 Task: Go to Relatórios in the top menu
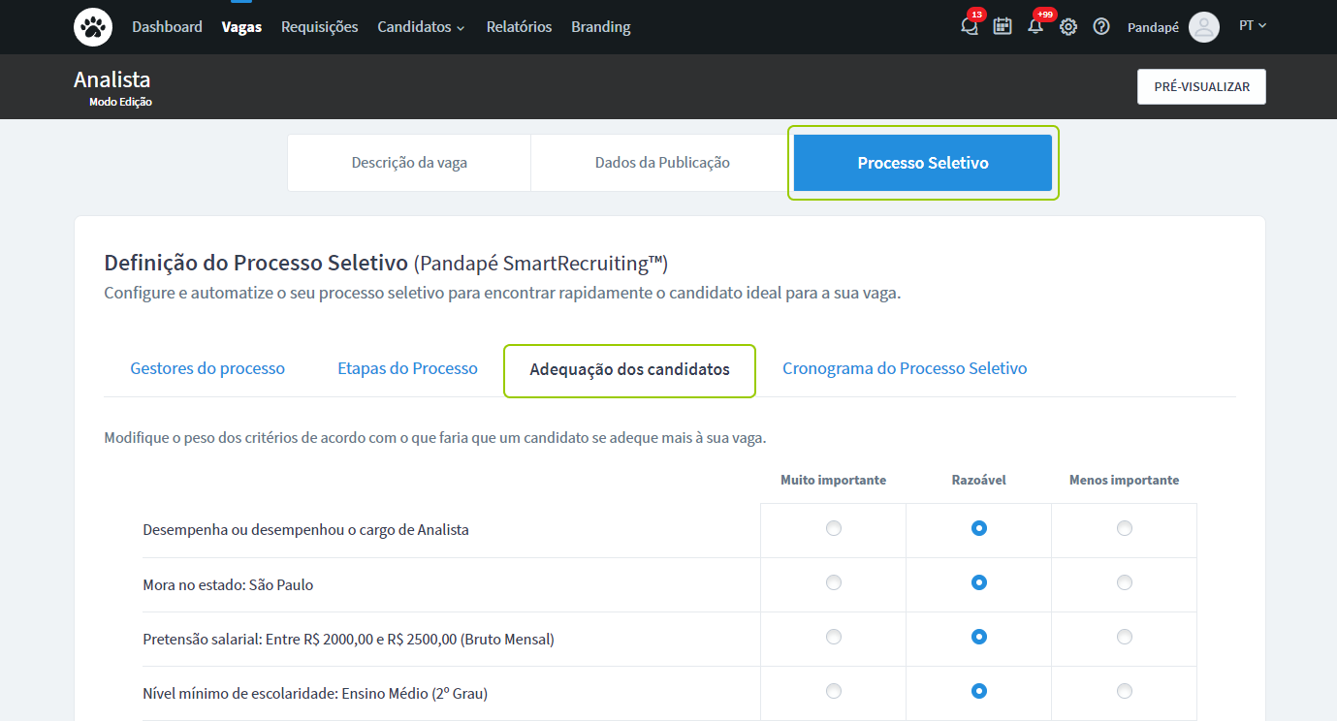[x=519, y=27]
